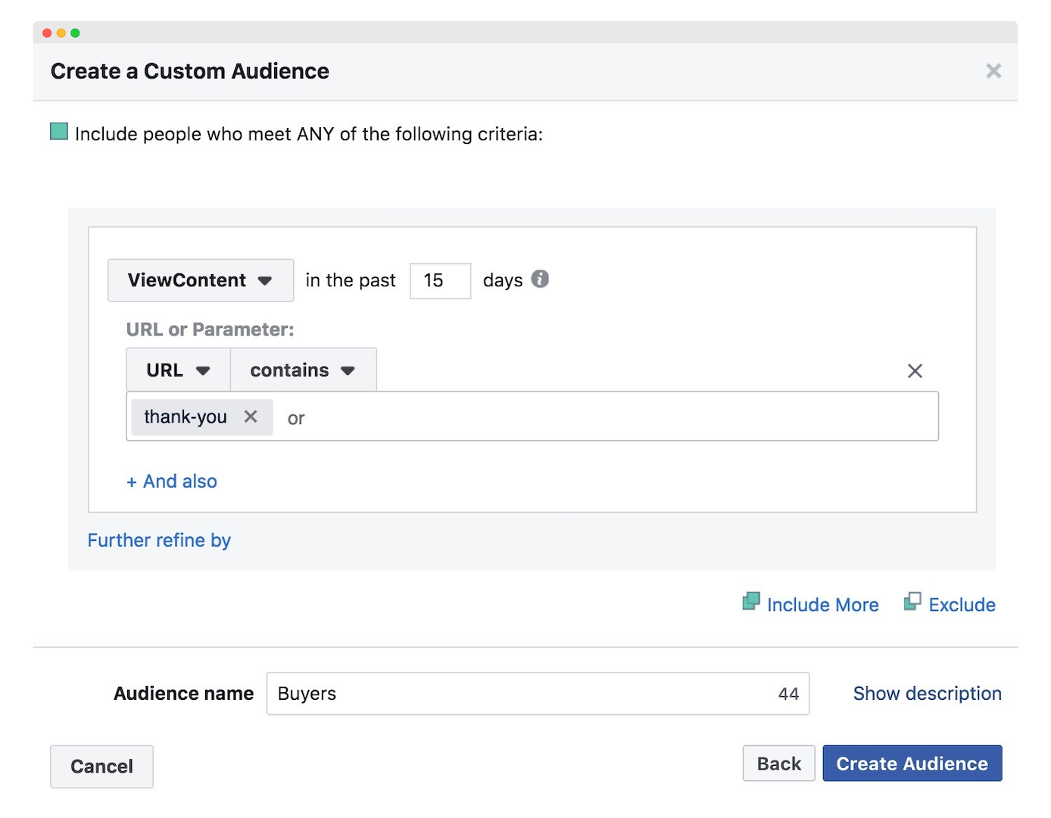Click the Audience name field with Buyers
Screen dimensions: 1051x818
(x=538, y=694)
